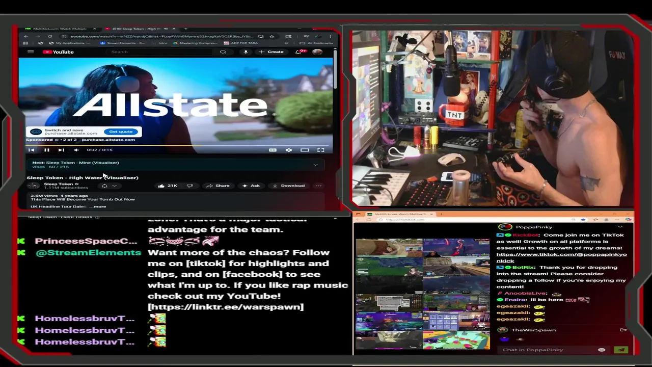
Task: Open more actions ellipsis under video
Action: click(318, 186)
